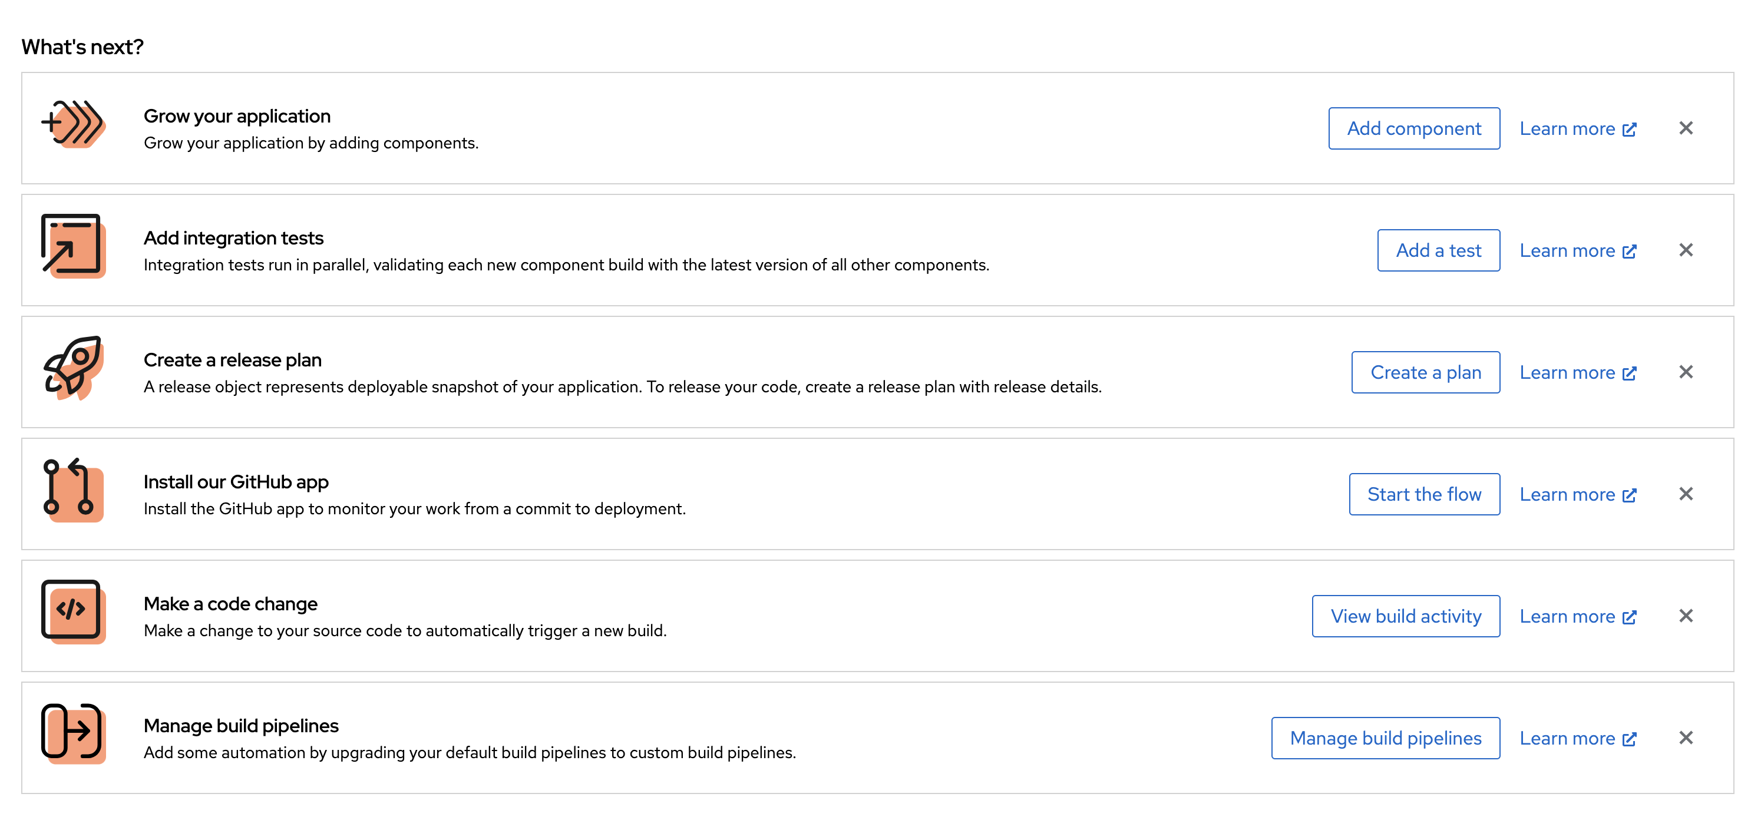
Task: Click the Manage build pipelines icon
Action: 74,734
